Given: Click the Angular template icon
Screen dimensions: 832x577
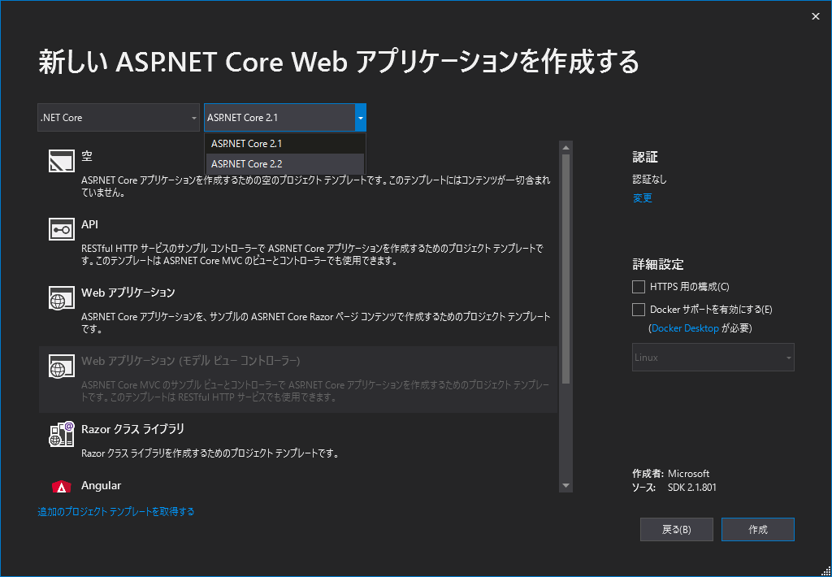Looking at the screenshot, I should point(61,486).
